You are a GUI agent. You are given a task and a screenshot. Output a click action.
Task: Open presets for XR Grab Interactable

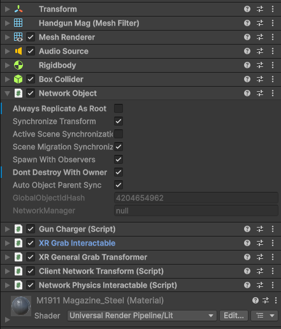260,243
